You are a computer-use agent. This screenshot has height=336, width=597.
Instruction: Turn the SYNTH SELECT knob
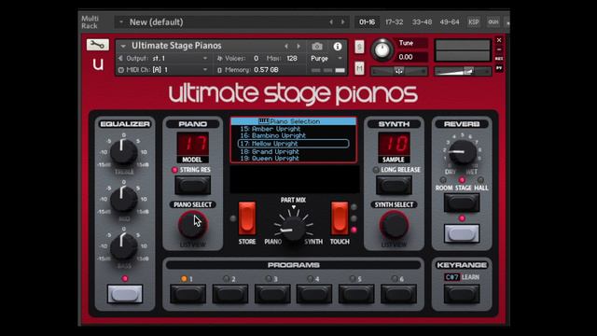[394, 225]
